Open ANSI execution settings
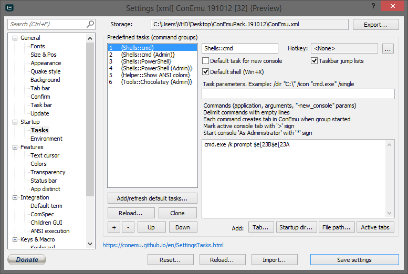The image size is (408, 274). point(50,231)
